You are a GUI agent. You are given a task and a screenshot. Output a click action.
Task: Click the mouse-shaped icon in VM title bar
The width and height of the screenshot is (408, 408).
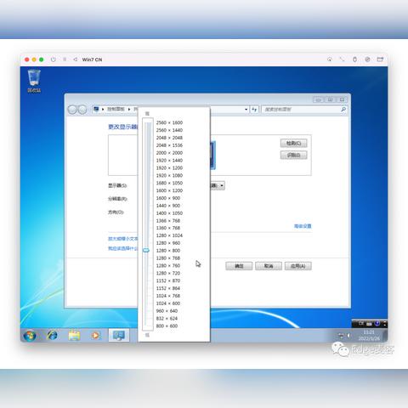tap(354, 59)
